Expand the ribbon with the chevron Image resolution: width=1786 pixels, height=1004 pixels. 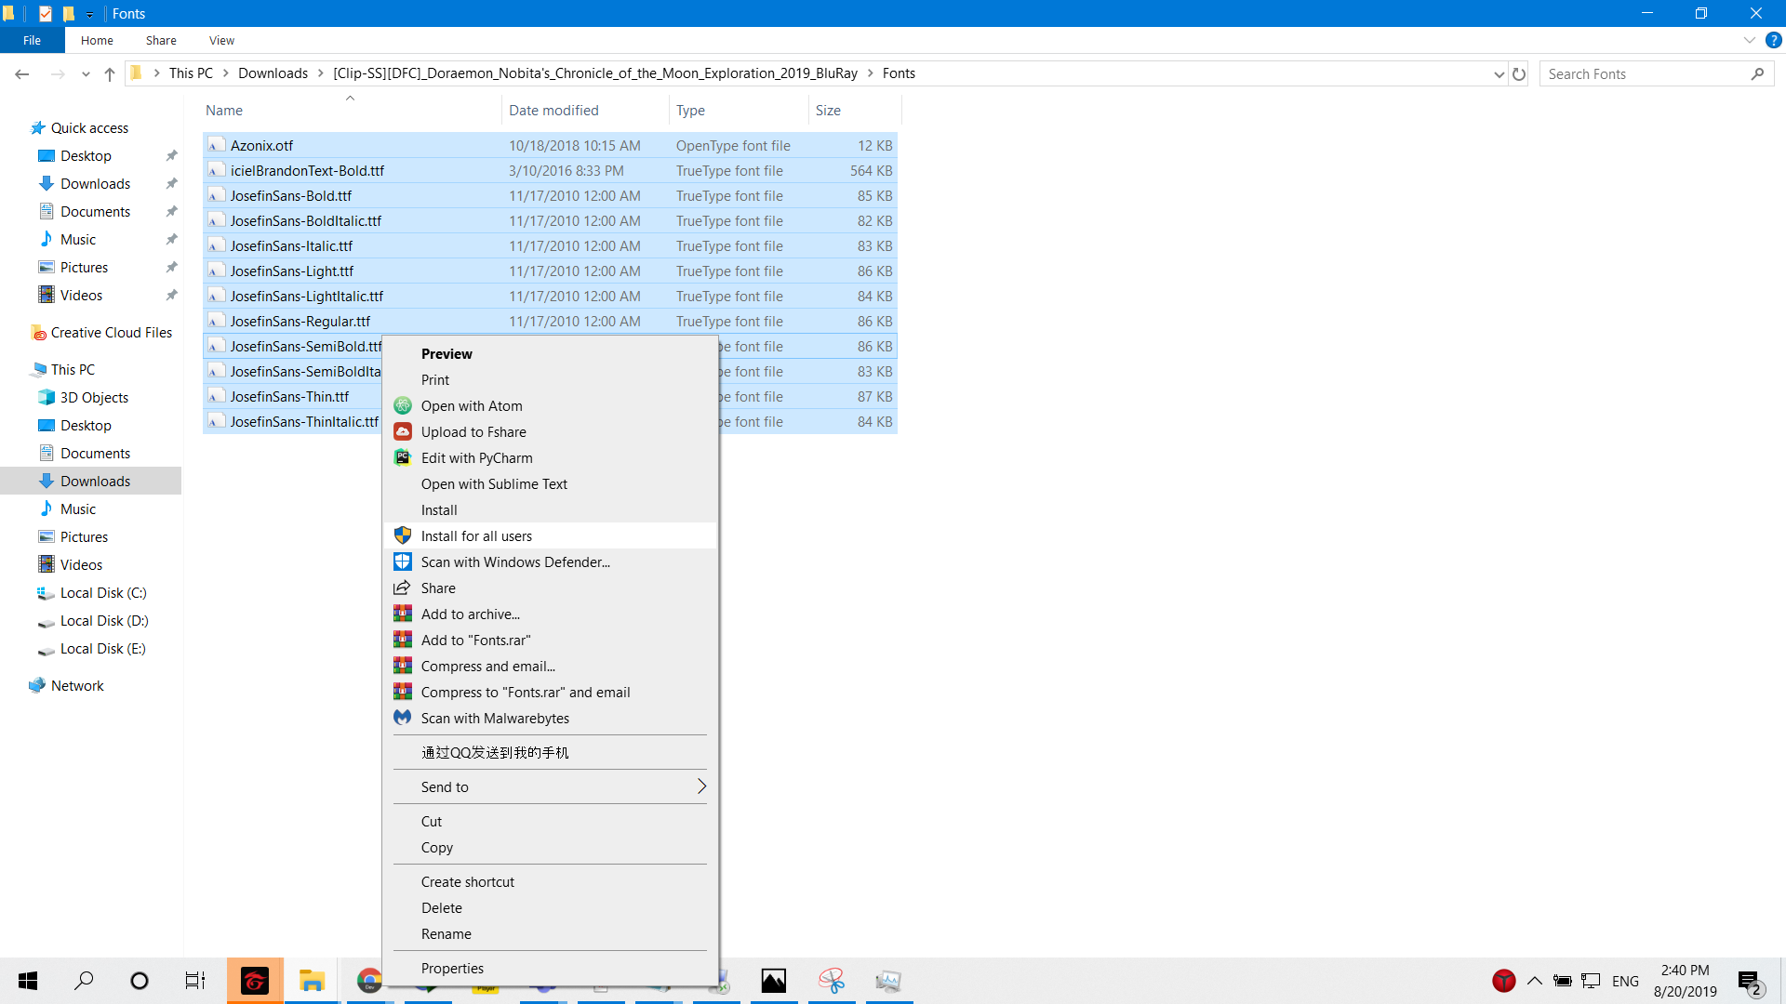pos(1749,40)
